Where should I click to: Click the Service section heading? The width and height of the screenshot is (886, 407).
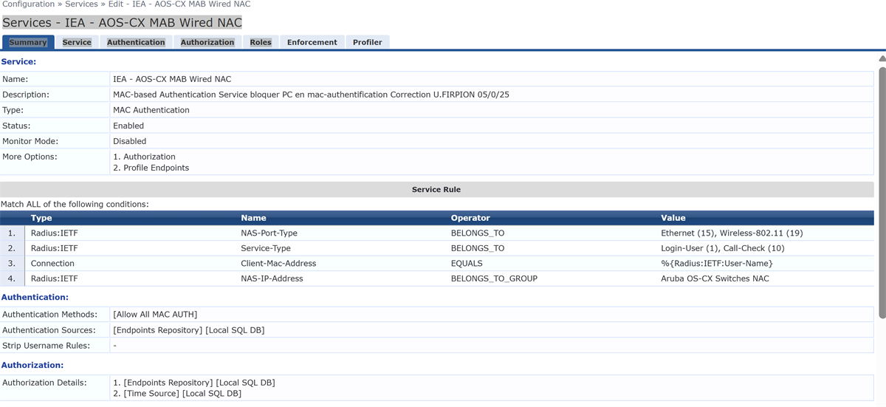coord(18,62)
